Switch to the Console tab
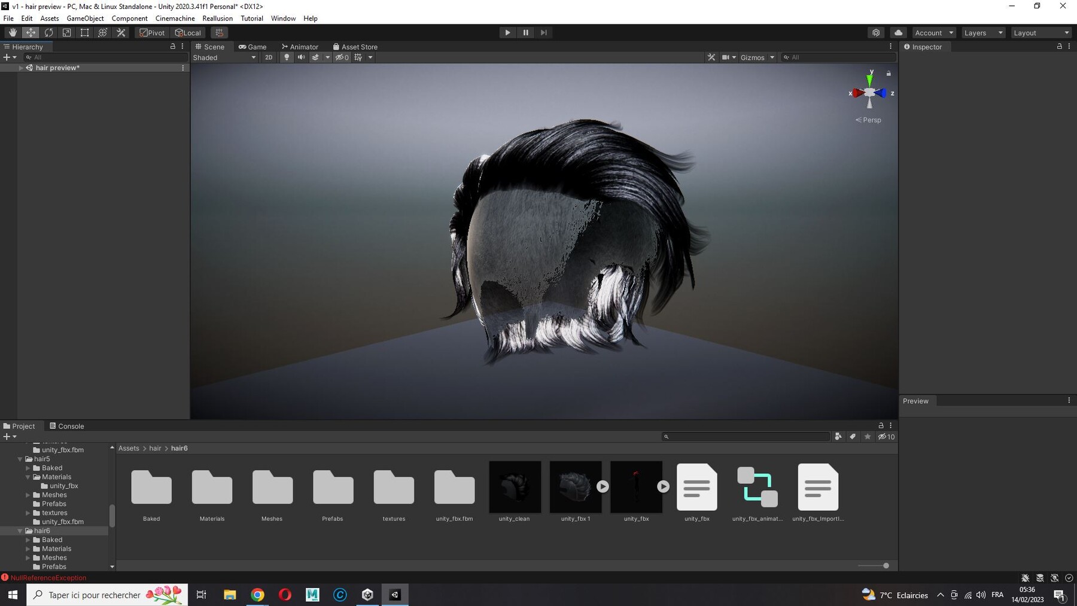The height and width of the screenshot is (606, 1077). click(66, 426)
